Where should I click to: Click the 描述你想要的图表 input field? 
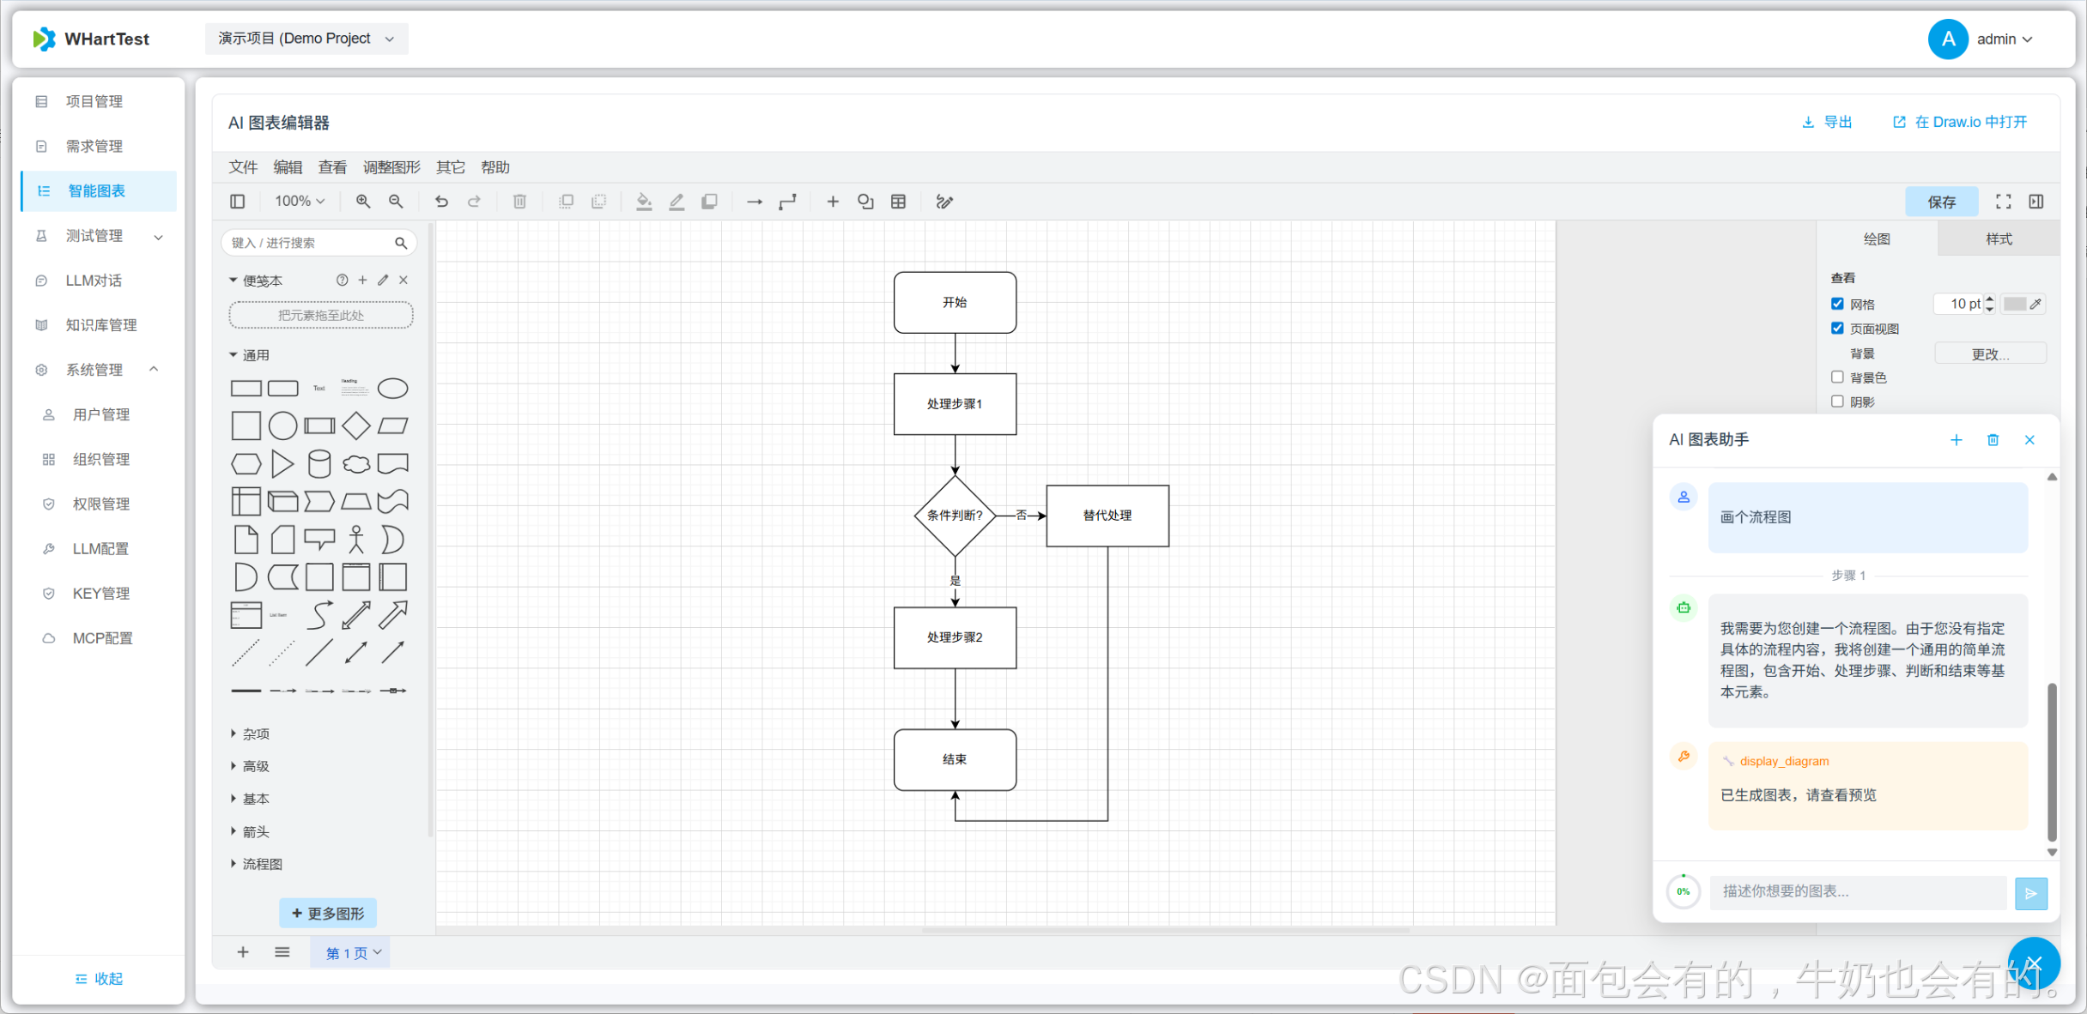point(1858,891)
